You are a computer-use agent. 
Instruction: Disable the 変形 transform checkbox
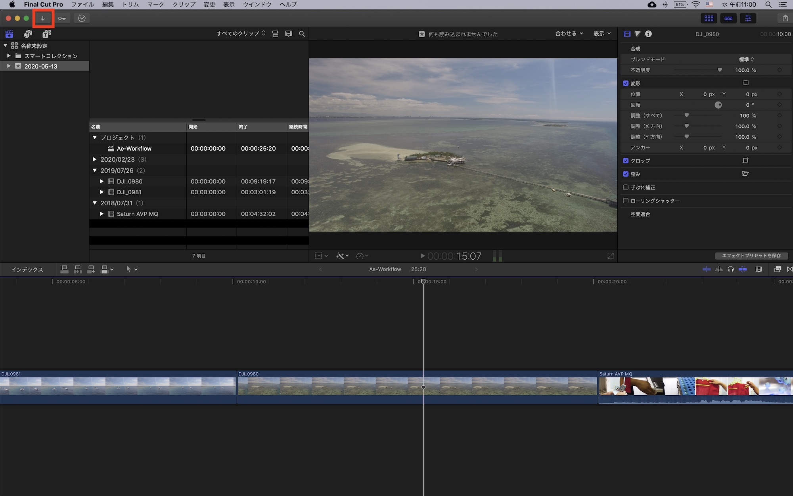[626, 83]
